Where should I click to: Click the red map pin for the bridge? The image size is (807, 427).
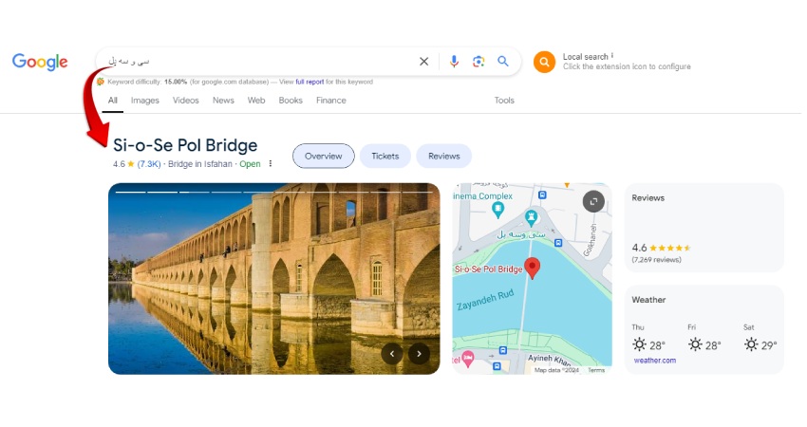pos(533,268)
